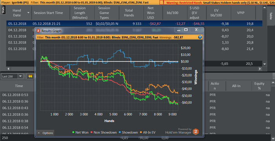This screenshot has width=275, height=141.
Task: Toggle the Showdown legend series
Action: click(x=128, y=132)
